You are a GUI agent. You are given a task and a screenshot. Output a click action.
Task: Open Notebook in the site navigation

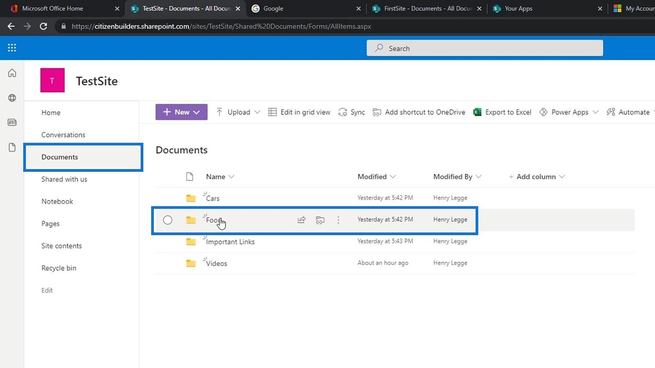[x=57, y=202]
